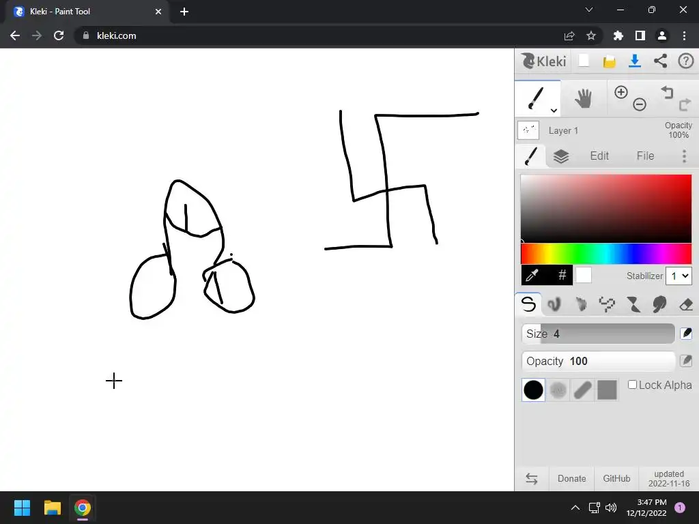Create a new image with blank page icon

coord(584,61)
